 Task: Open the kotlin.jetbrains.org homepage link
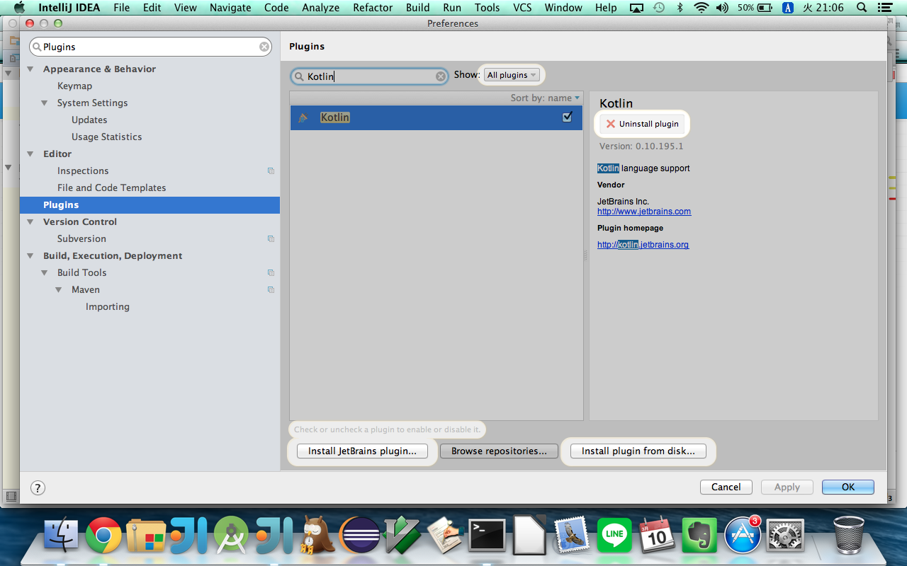(643, 245)
